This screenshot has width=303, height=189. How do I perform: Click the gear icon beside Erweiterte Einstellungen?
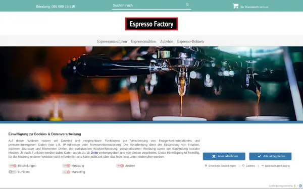pos(206,166)
